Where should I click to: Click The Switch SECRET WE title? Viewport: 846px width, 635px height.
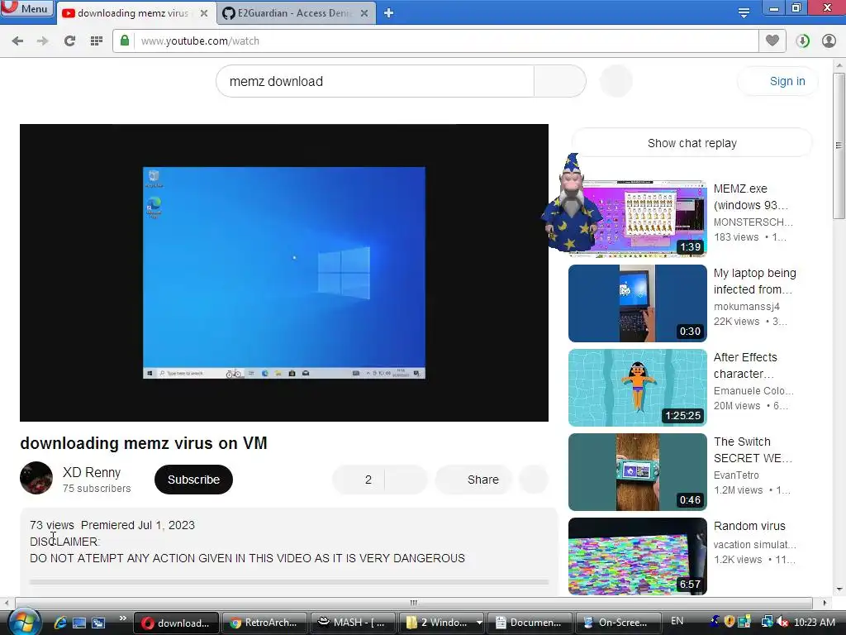(753, 450)
